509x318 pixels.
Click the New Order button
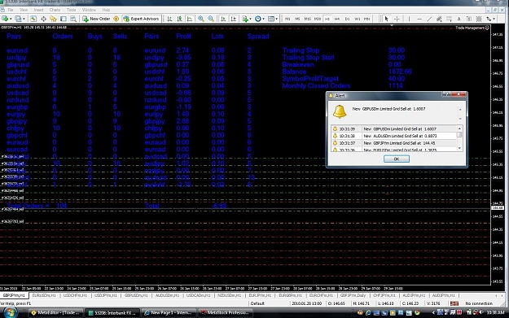tap(96, 19)
